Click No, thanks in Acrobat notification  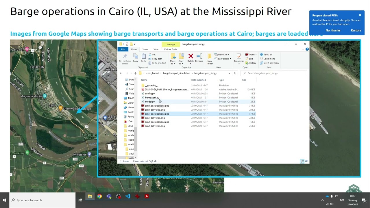pos(333,30)
